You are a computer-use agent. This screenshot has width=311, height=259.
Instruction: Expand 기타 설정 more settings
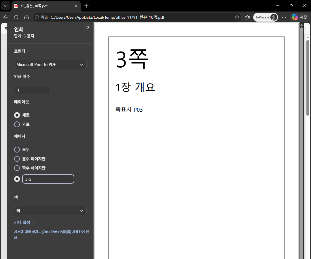tap(24, 222)
